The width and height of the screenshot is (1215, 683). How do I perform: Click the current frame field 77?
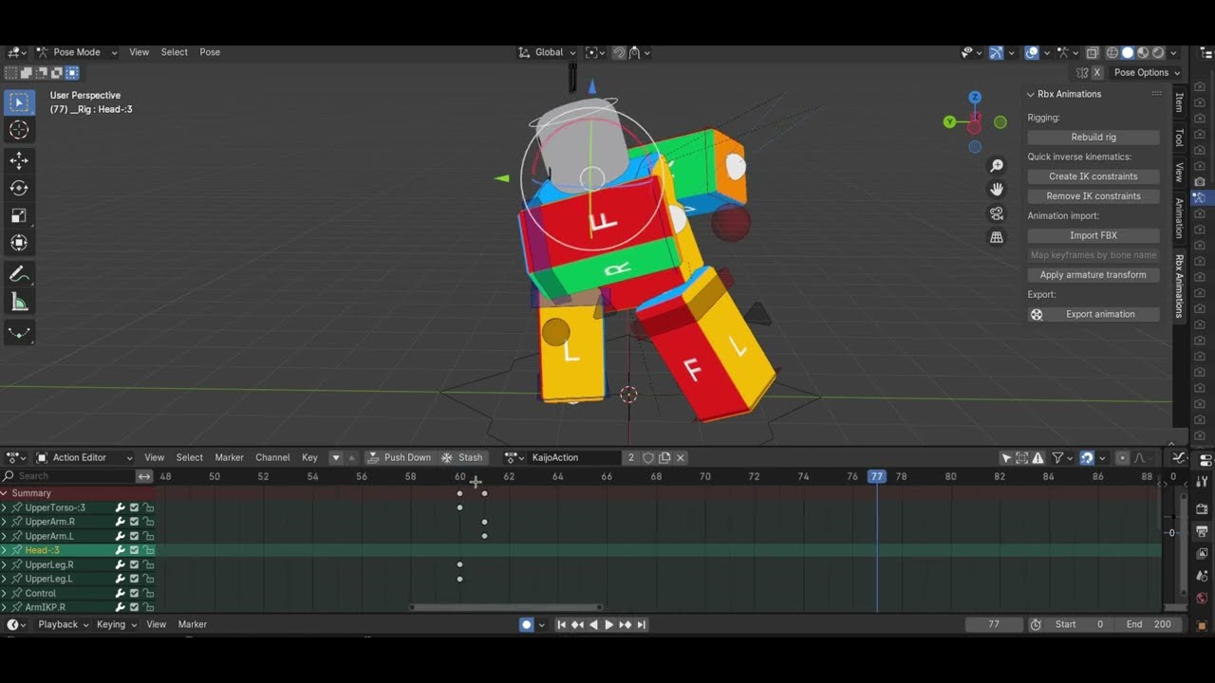tap(994, 624)
